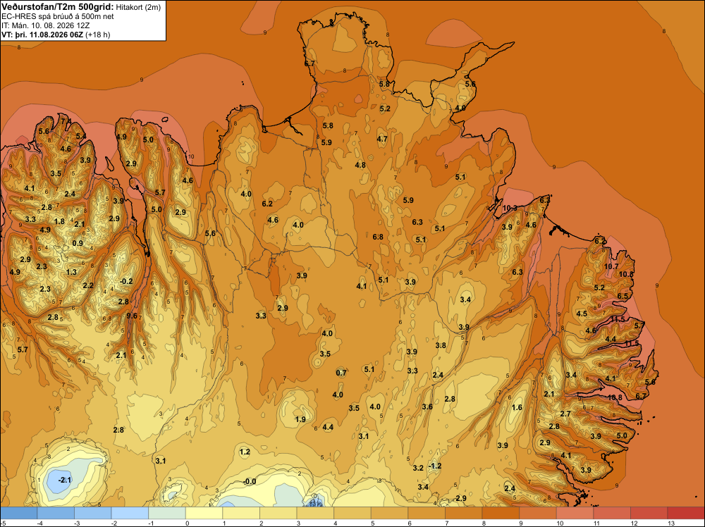The image size is (705, 527).
Task: Select the legend color between -1 and 0
Action: point(167,513)
